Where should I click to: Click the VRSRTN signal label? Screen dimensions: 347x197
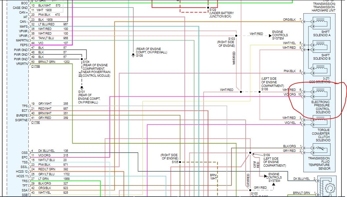pos(22,64)
